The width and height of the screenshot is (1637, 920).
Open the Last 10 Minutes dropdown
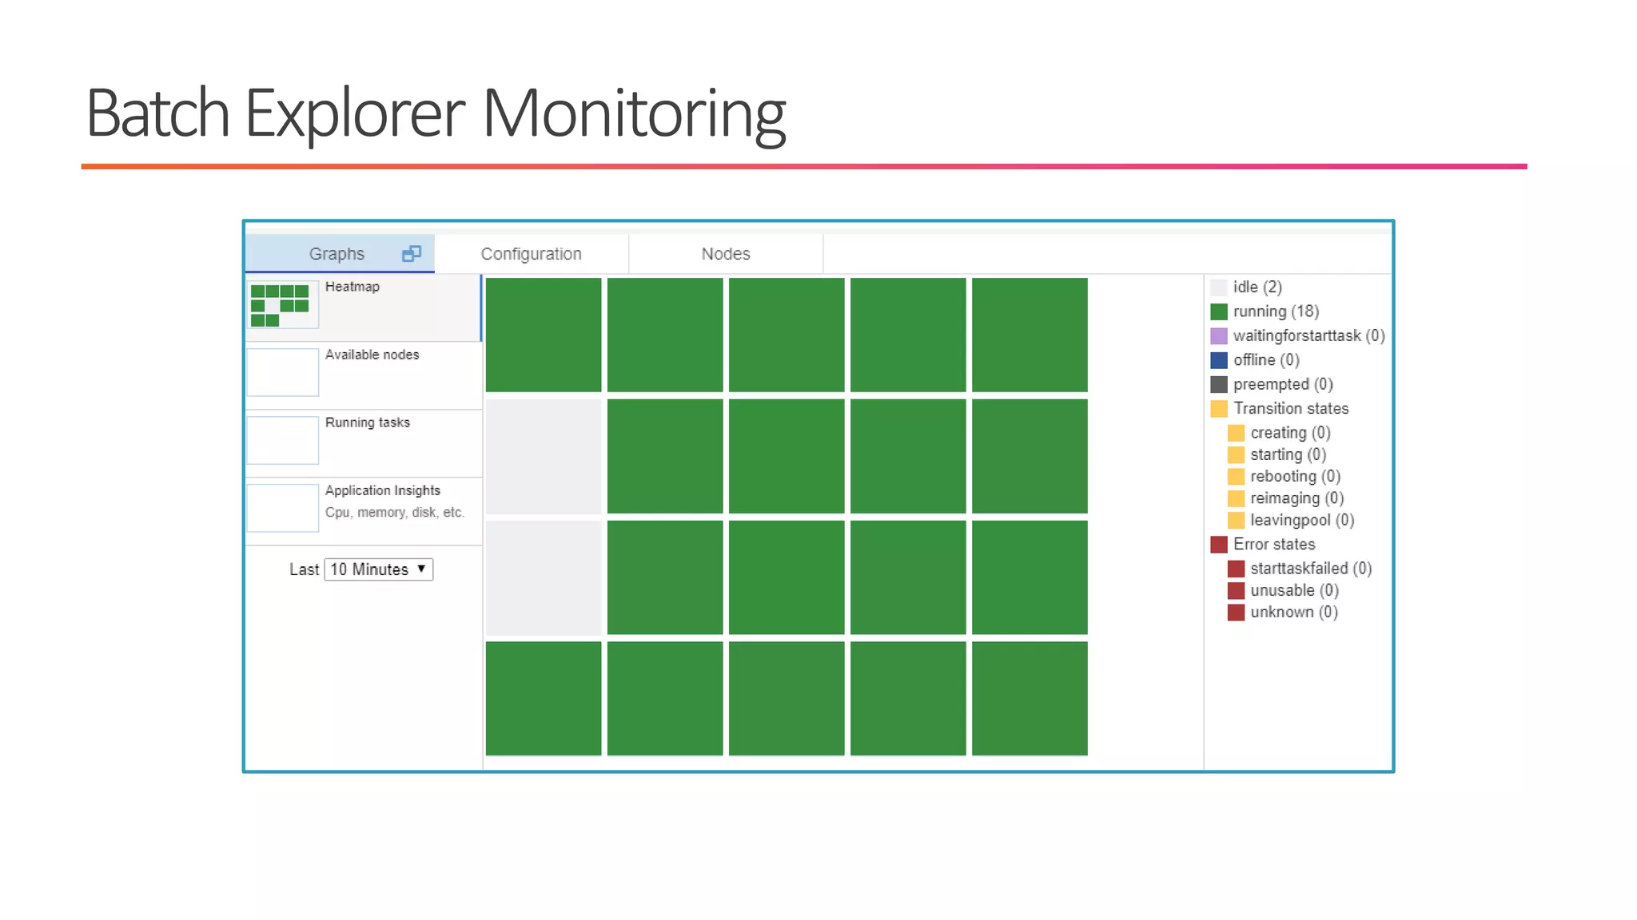(378, 569)
